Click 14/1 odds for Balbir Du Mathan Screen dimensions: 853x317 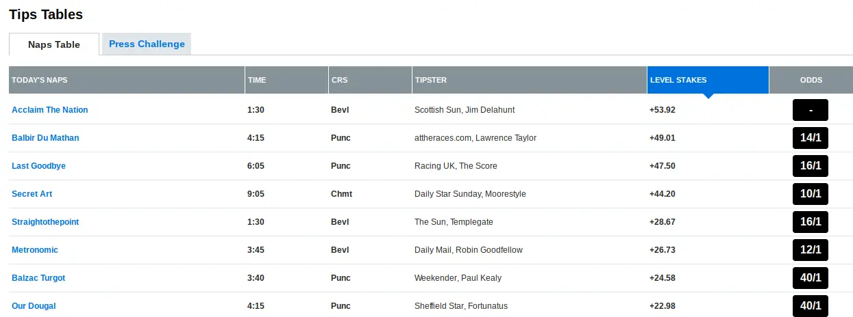pos(811,138)
